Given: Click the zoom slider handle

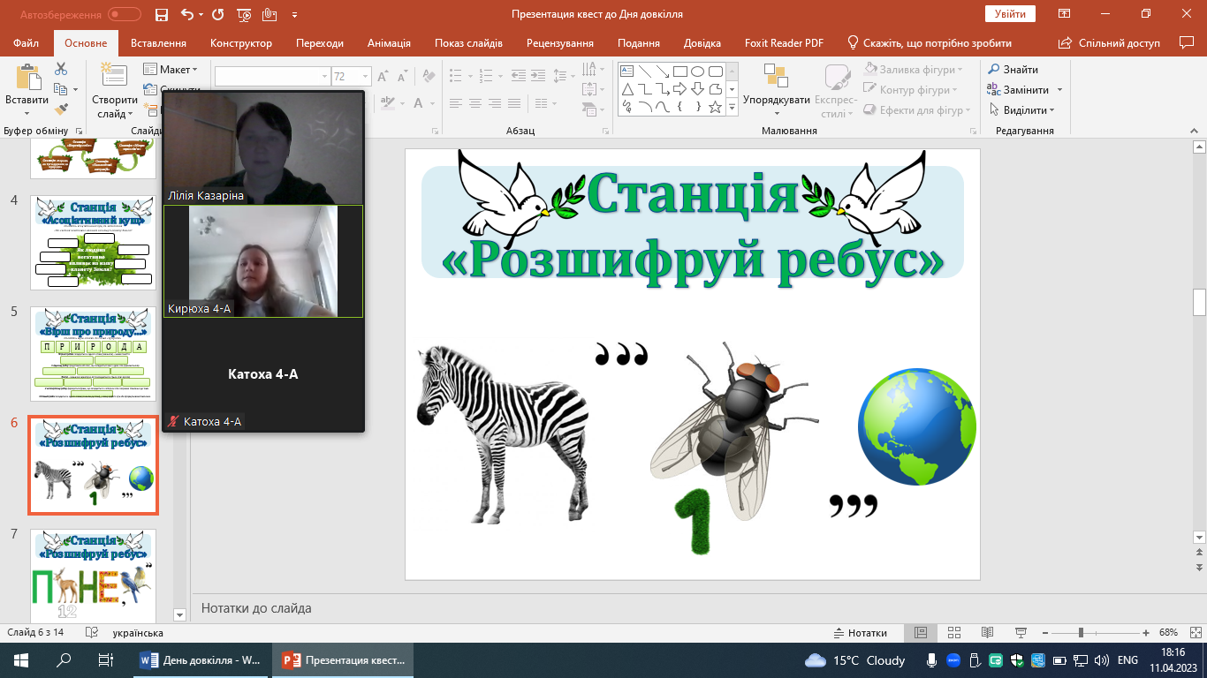Looking at the screenshot, I should [x=1081, y=633].
